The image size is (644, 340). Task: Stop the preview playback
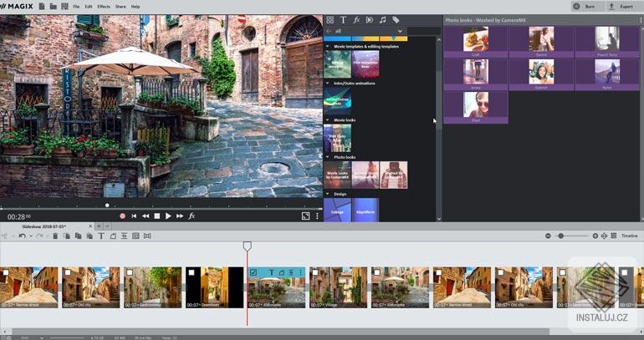click(157, 216)
